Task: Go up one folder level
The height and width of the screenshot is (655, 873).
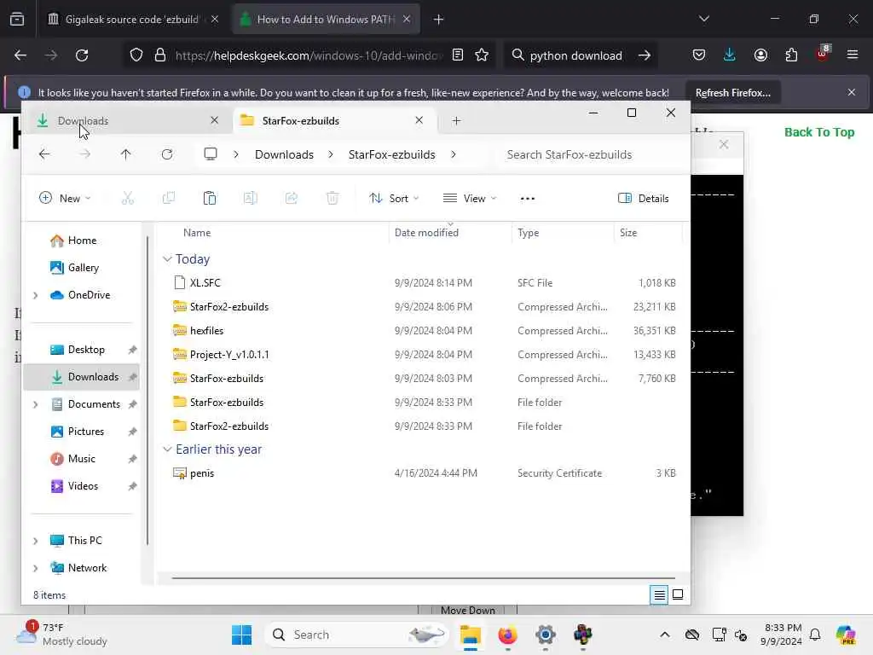Action: 126,154
